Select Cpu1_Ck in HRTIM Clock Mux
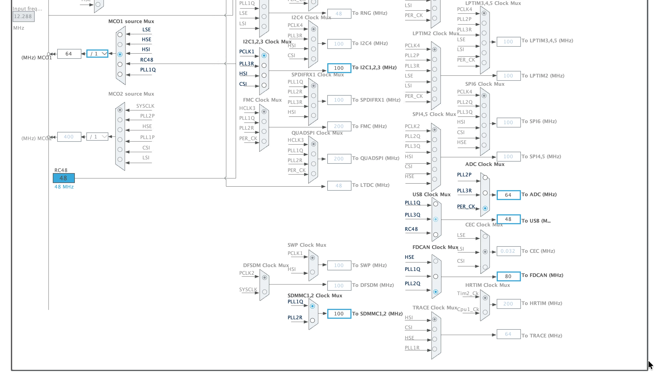The height and width of the screenshot is (377, 654). [x=485, y=312]
